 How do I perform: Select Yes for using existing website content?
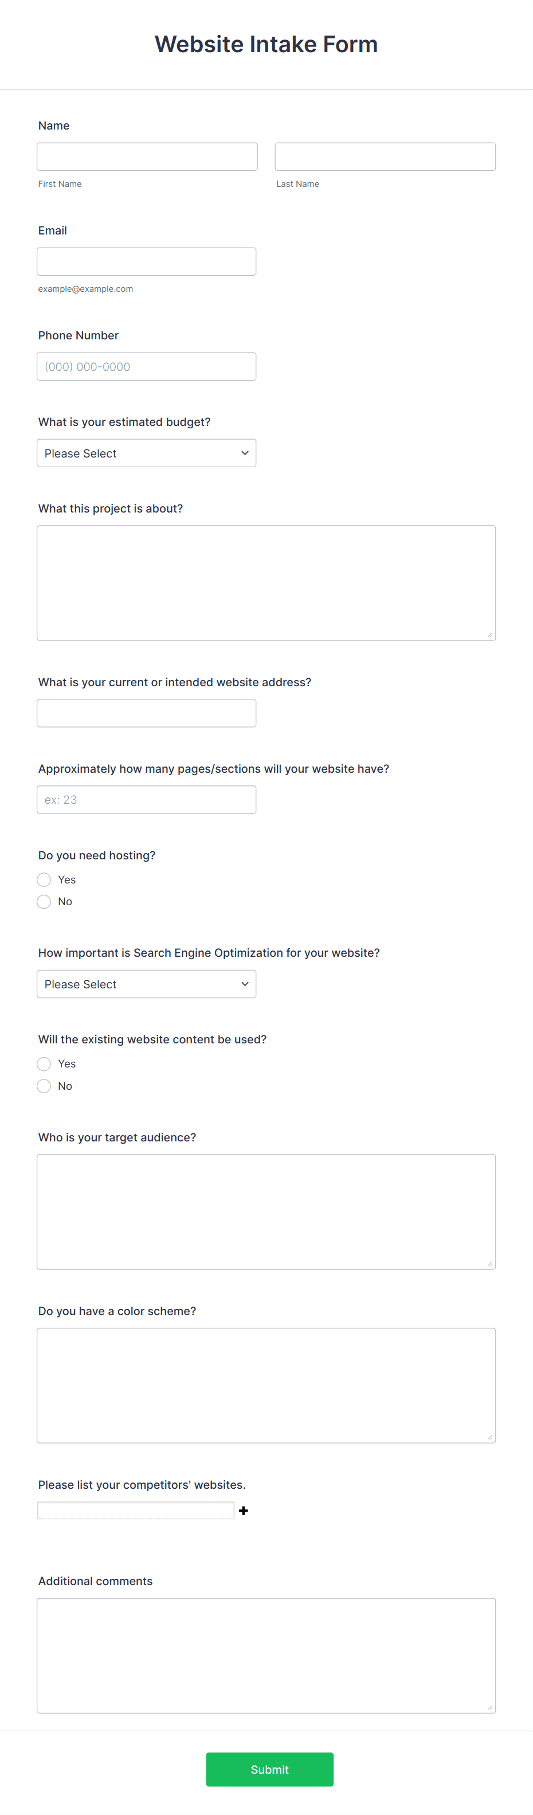[x=44, y=1063]
